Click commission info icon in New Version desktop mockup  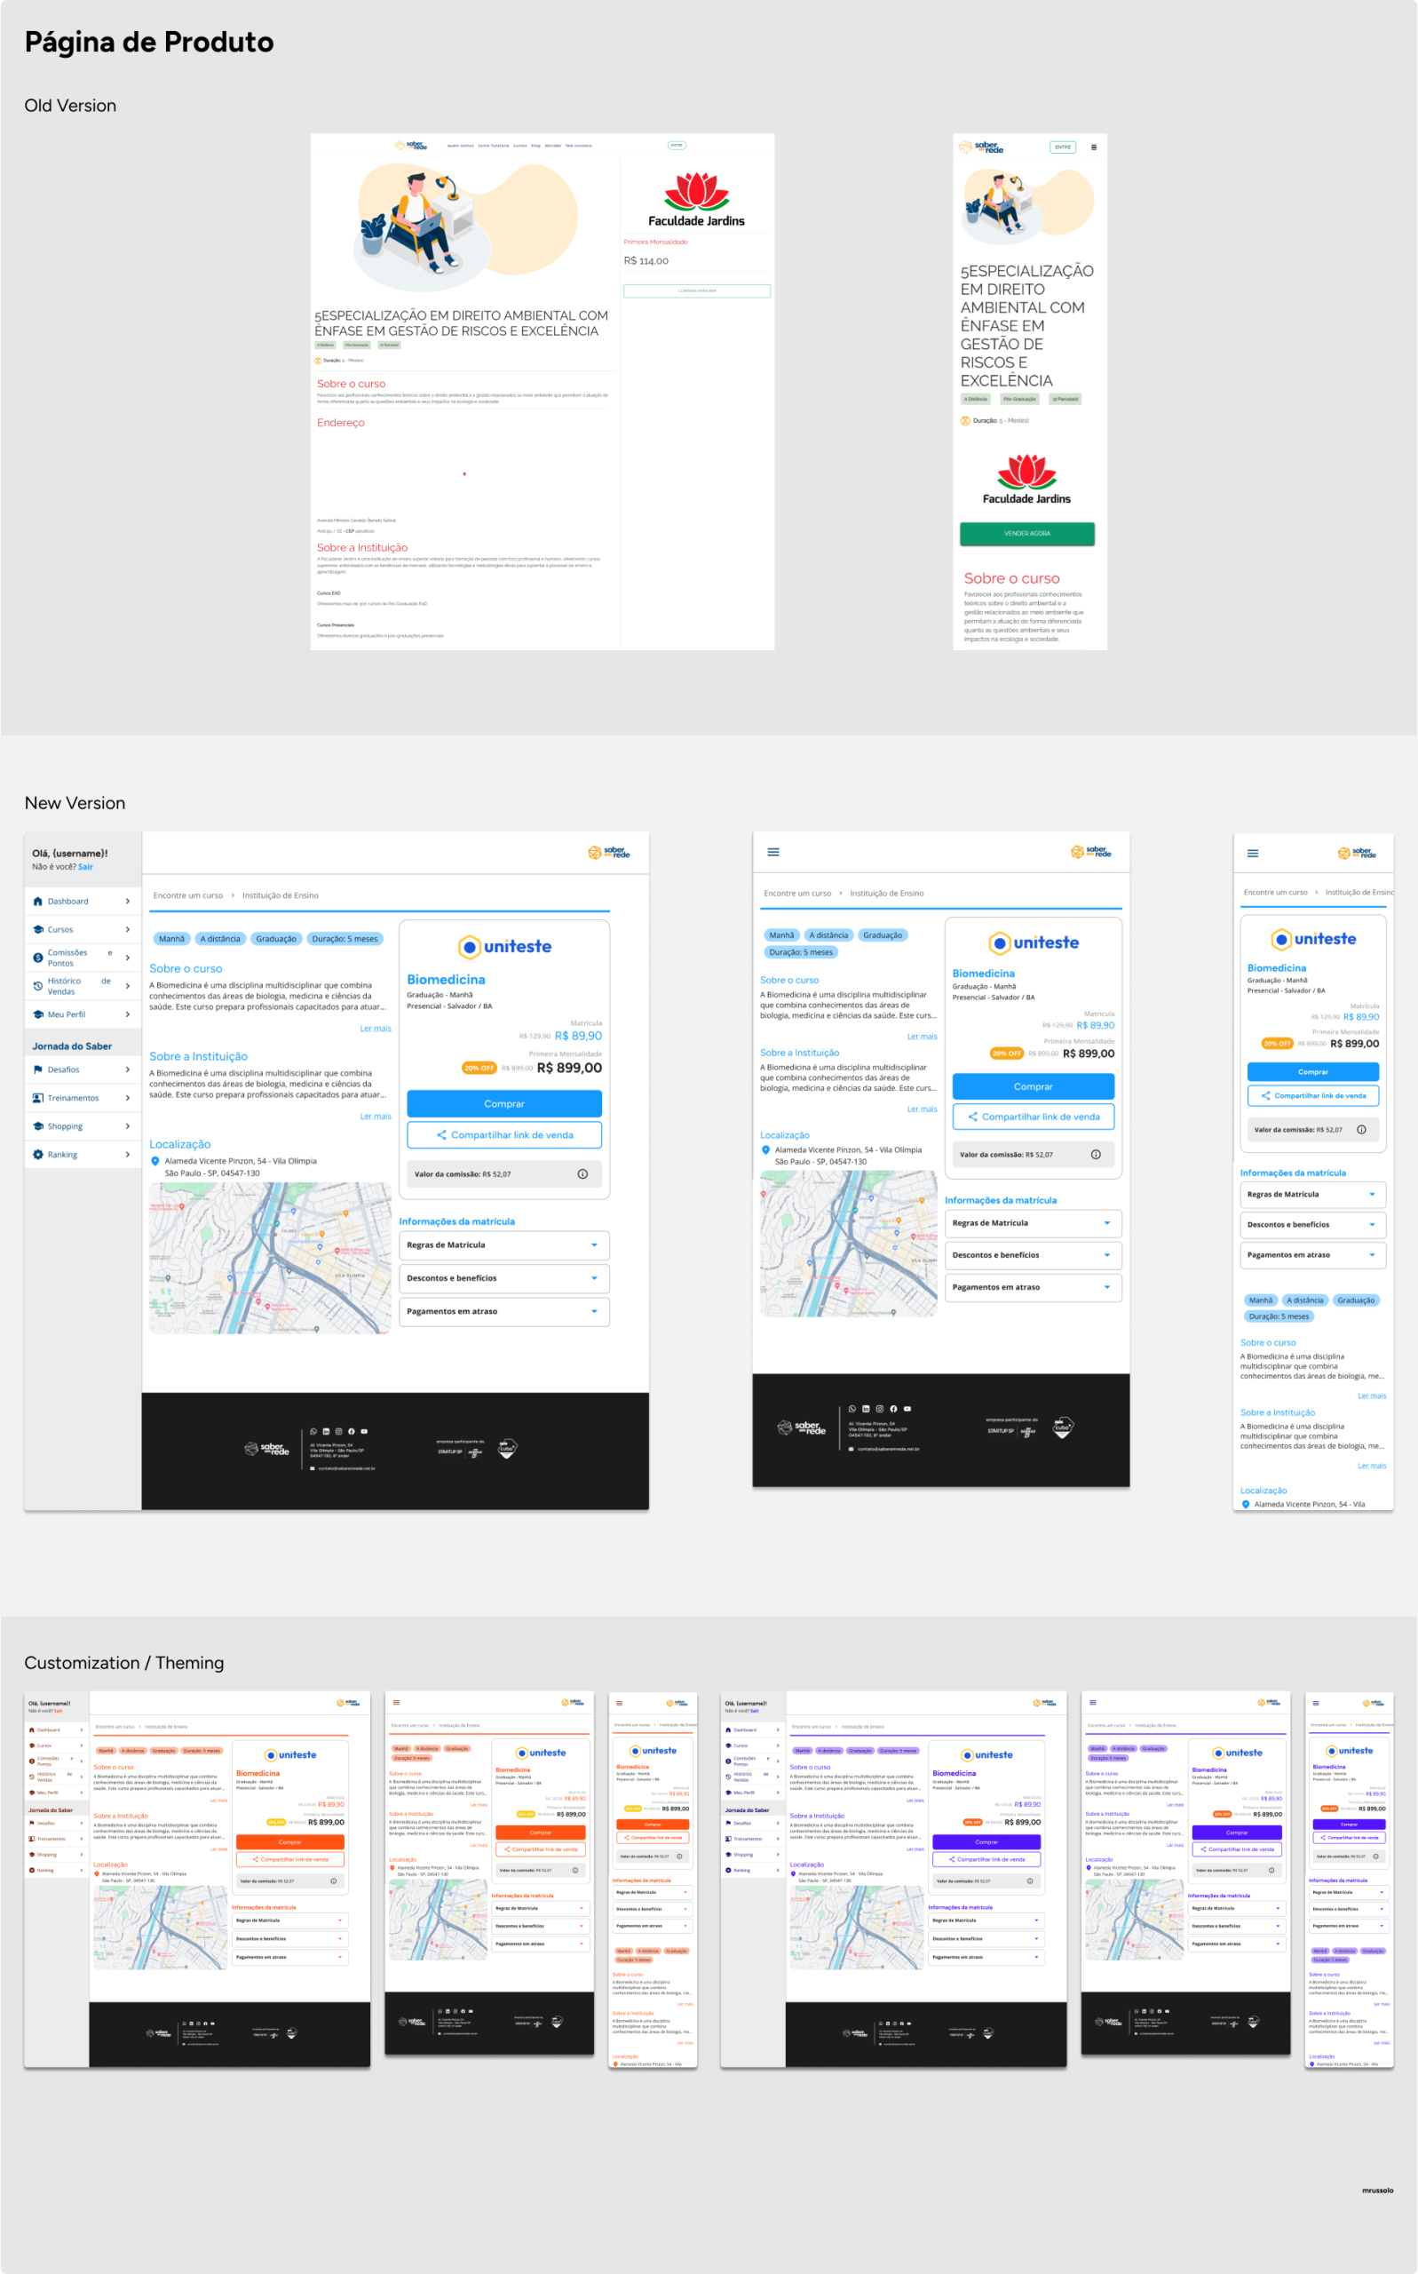coord(582,1173)
